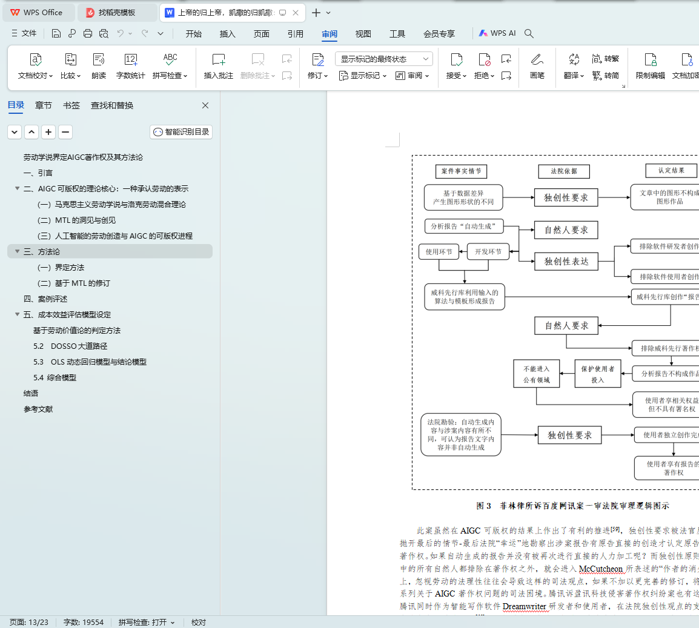This screenshot has height=628, width=699.
Task: Open the quick access toolbar customize chevron
Action: coord(161,33)
